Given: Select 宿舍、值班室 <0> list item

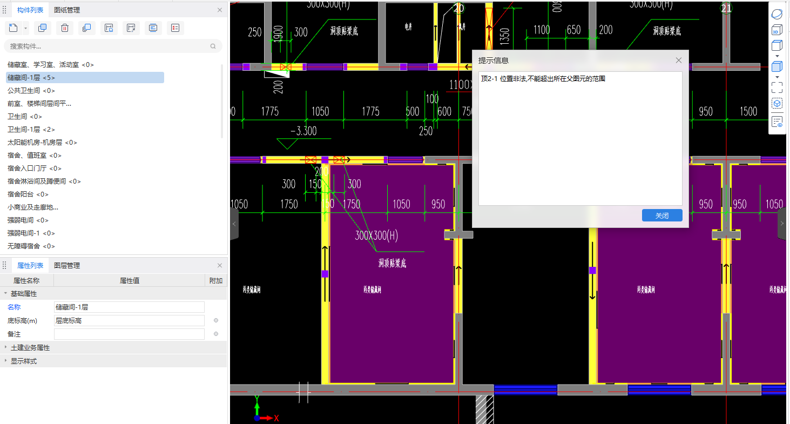Looking at the screenshot, I should pyautogui.click(x=35, y=156).
